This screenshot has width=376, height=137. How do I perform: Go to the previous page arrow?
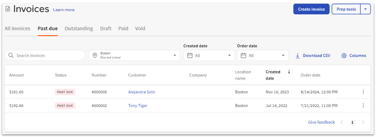click(x=342, y=122)
